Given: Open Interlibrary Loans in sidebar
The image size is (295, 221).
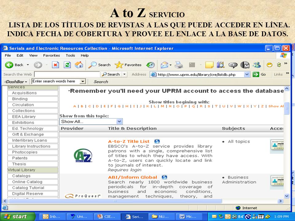Looking at the screenshot, I should (x=33, y=140).
